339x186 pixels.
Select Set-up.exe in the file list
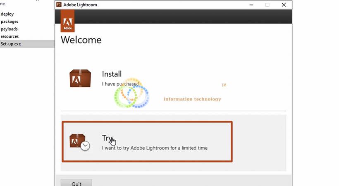[x=11, y=44]
